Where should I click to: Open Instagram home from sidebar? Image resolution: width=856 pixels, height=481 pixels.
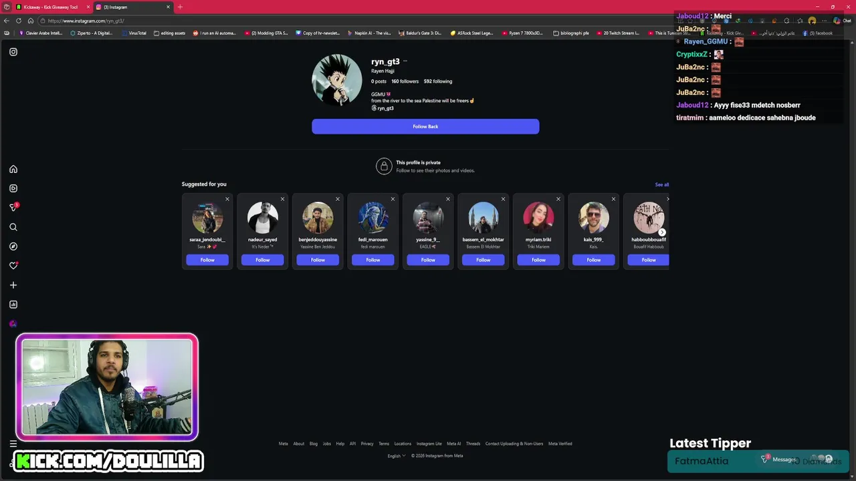pos(13,169)
